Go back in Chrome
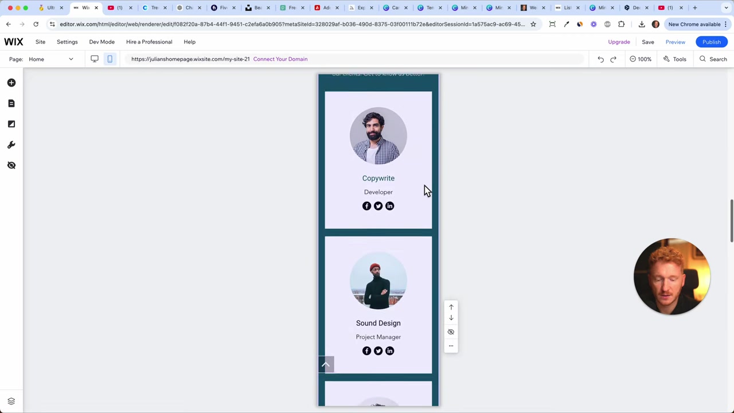Image resolution: width=734 pixels, height=413 pixels. [8, 24]
